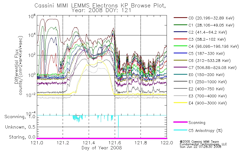Click the plot title 'Cassini MIMI LEMMS Electrons'
This screenshot has height=154, width=245.
click(78, 6)
